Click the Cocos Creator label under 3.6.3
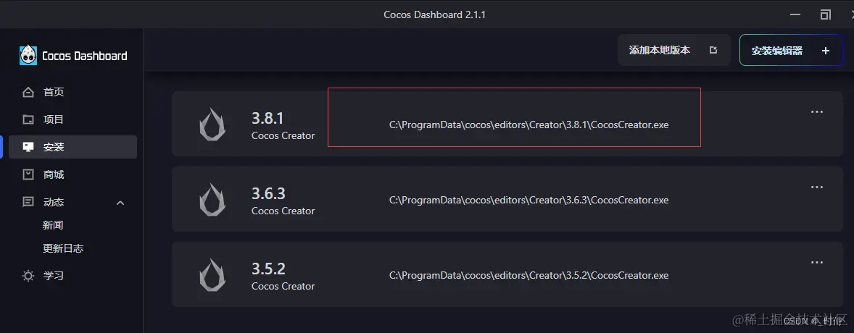This screenshot has height=333, width=854. point(283,211)
